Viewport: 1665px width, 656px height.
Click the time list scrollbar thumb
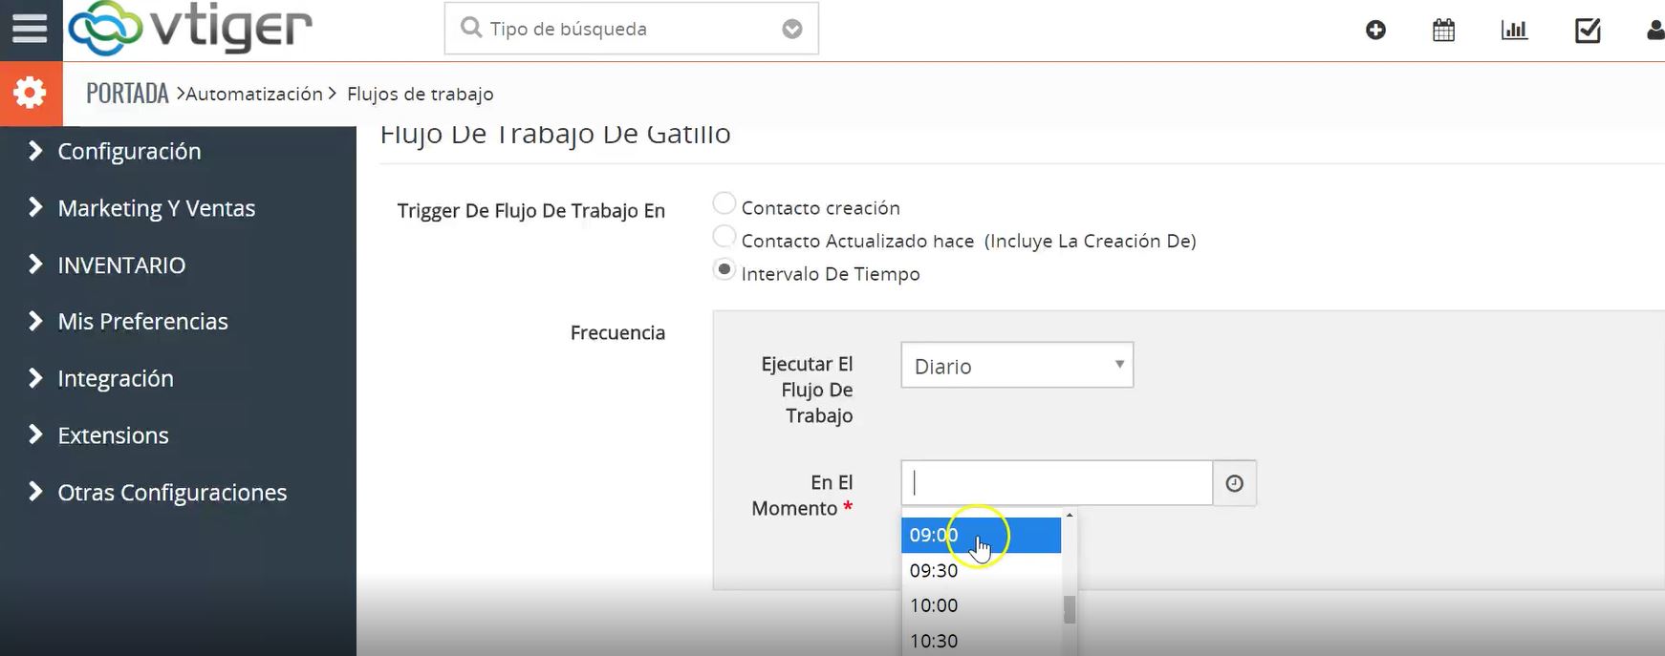click(1070, 609)
